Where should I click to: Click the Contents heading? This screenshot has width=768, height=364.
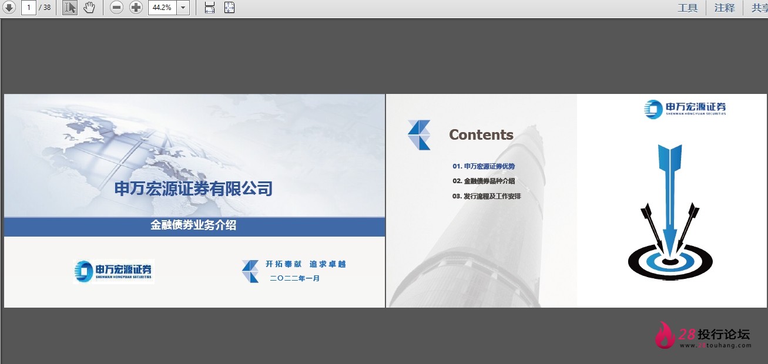point(481,135)
